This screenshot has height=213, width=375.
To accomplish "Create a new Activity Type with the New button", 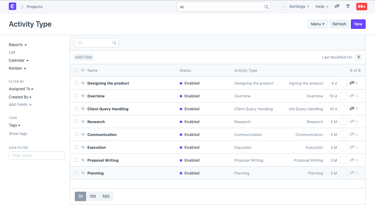I will click(358, 24).
